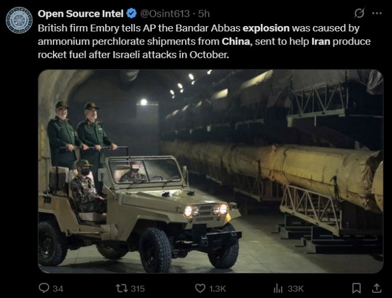Like the post with heart icon
Image resolution: width=392 pixels, height=298 pixels.
click(x=200, y=288)
